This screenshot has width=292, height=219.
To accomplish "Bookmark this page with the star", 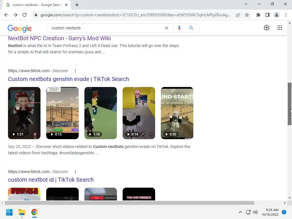I will point(247,15).
